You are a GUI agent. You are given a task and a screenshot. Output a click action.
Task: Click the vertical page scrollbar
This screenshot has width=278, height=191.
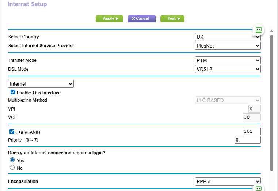coord(271,102)
